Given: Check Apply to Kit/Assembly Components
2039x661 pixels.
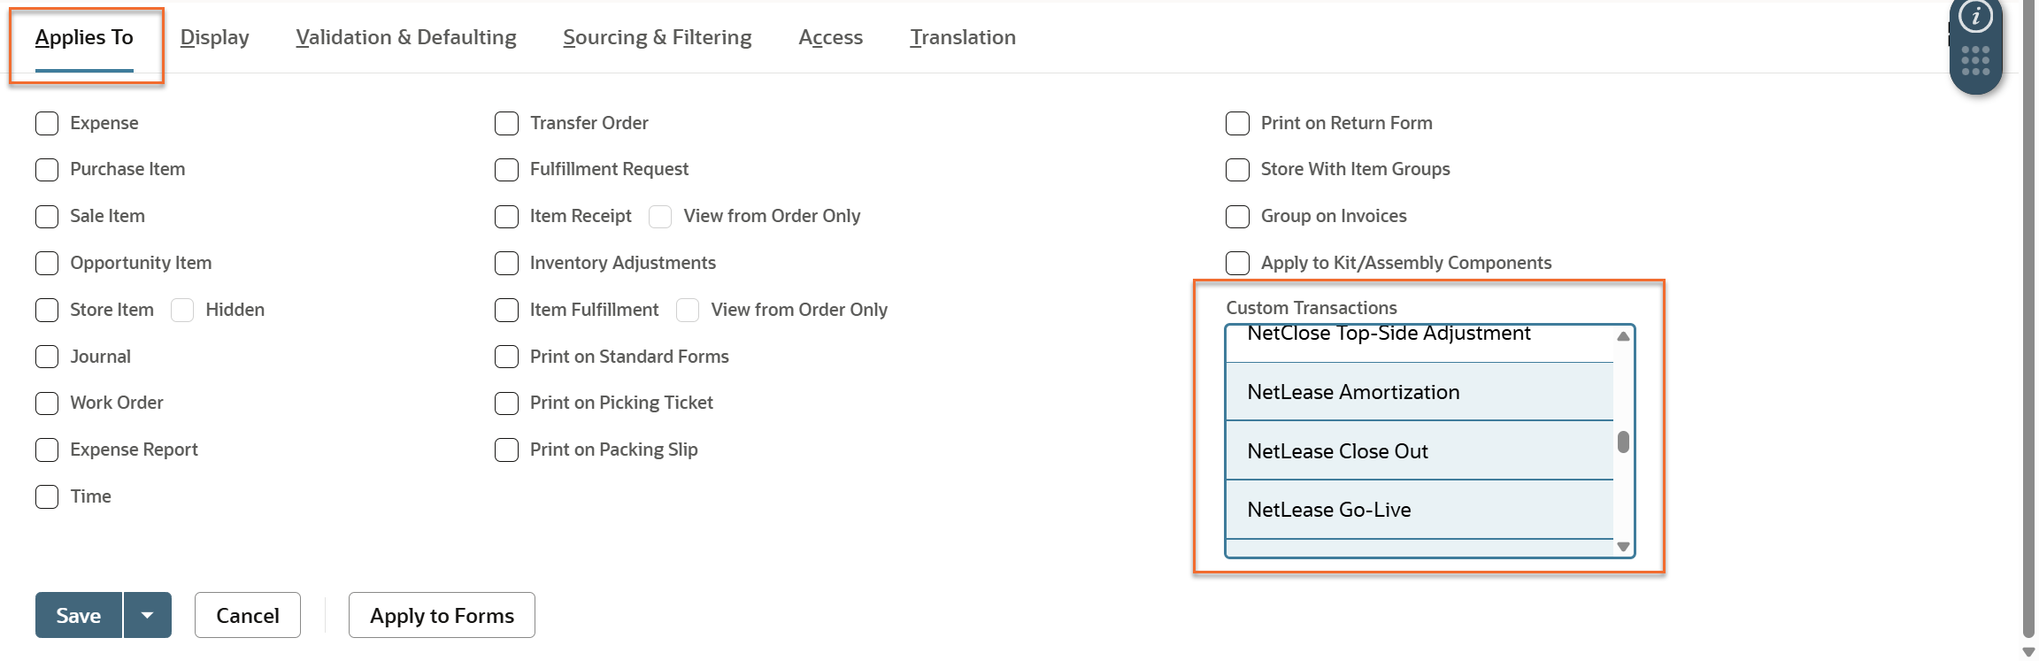Looking at the screenshot, I should coord(1237,263).
